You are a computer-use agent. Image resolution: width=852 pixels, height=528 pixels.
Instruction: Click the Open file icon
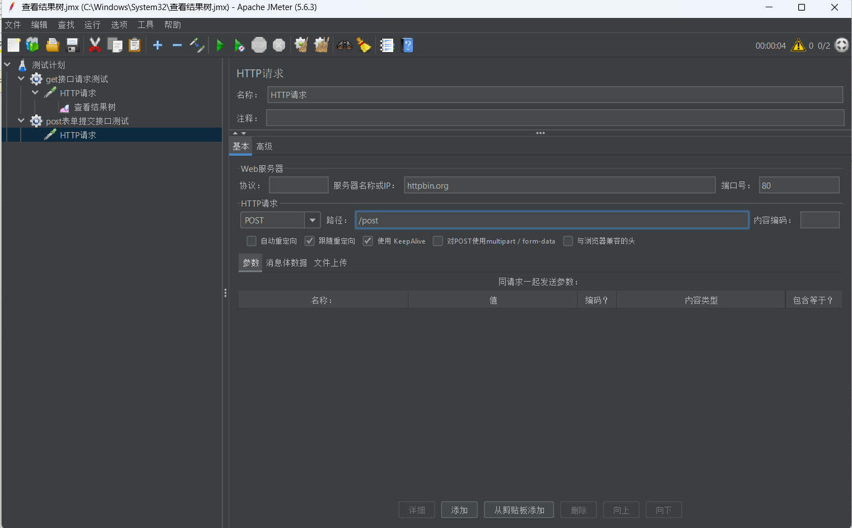[53, 45]
